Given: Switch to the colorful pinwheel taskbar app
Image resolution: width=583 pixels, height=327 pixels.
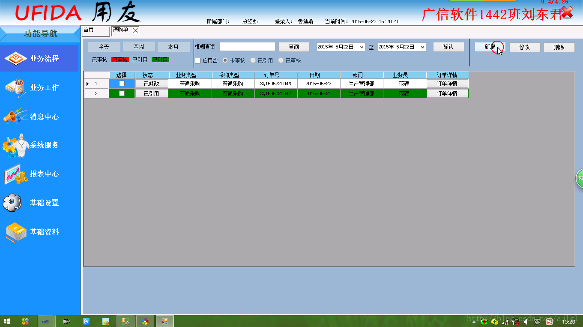Looking at the screenshot, I should (145, 321).
